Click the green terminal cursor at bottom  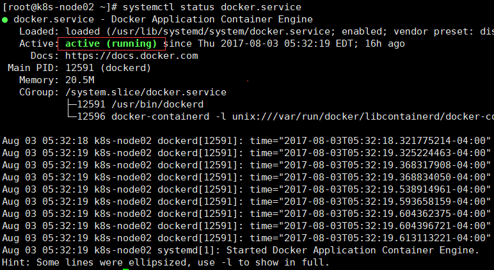point(125,269)
